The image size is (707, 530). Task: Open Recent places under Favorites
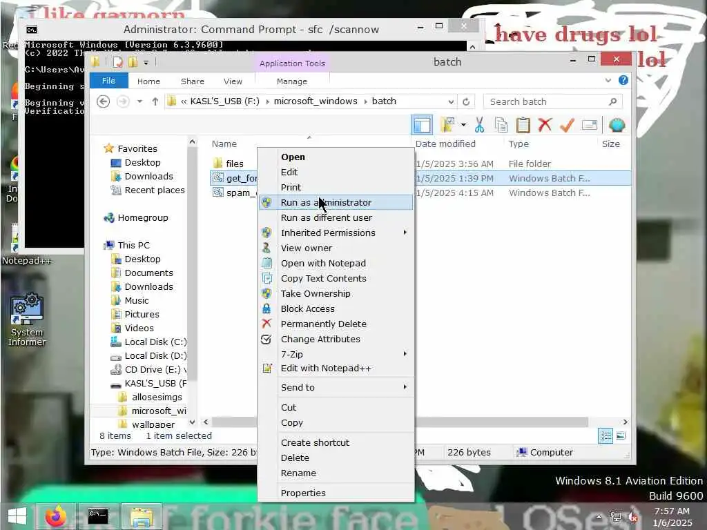pyautogui.click(x=155, y=190)
